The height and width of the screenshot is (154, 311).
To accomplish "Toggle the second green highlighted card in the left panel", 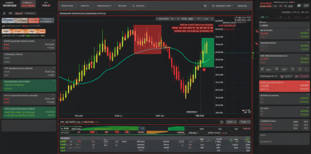I will [29, 112].
